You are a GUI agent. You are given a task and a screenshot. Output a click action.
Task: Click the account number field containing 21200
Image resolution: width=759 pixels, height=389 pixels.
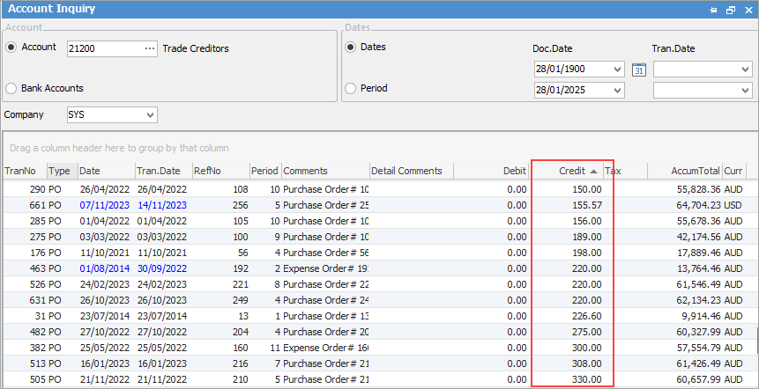tap(103, 48)
